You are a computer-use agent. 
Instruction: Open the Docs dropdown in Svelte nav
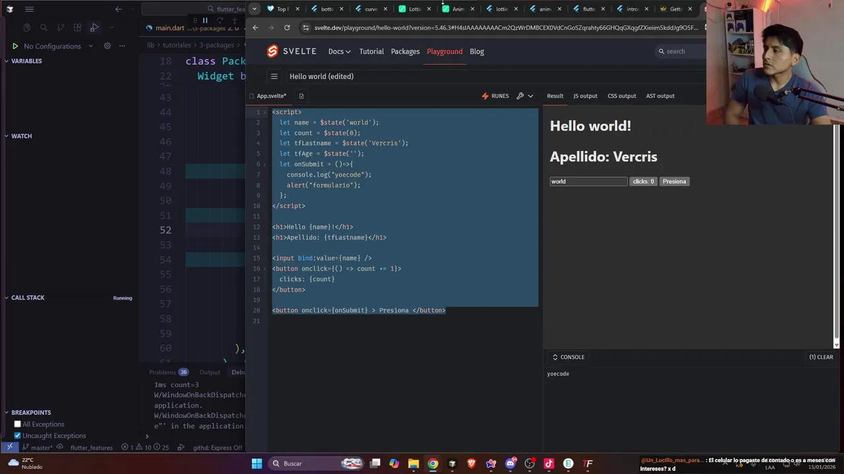(x=339, y=51)
